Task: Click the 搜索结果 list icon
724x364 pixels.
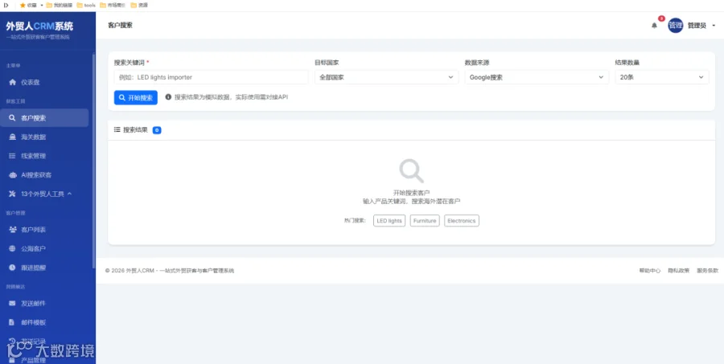Action: point(117,130)
